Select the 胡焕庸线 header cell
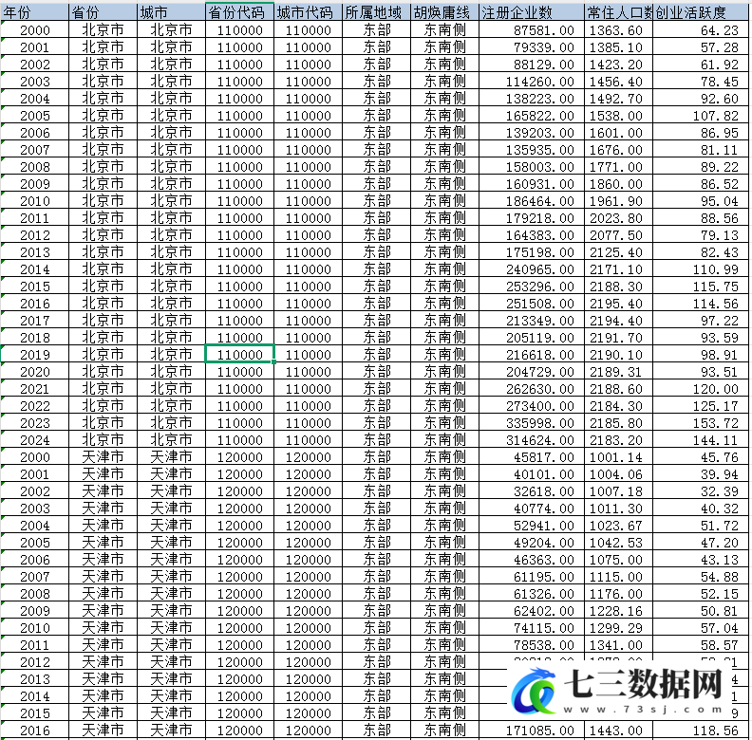Viewport: 752px width, 740px height. tap(444, 12)
